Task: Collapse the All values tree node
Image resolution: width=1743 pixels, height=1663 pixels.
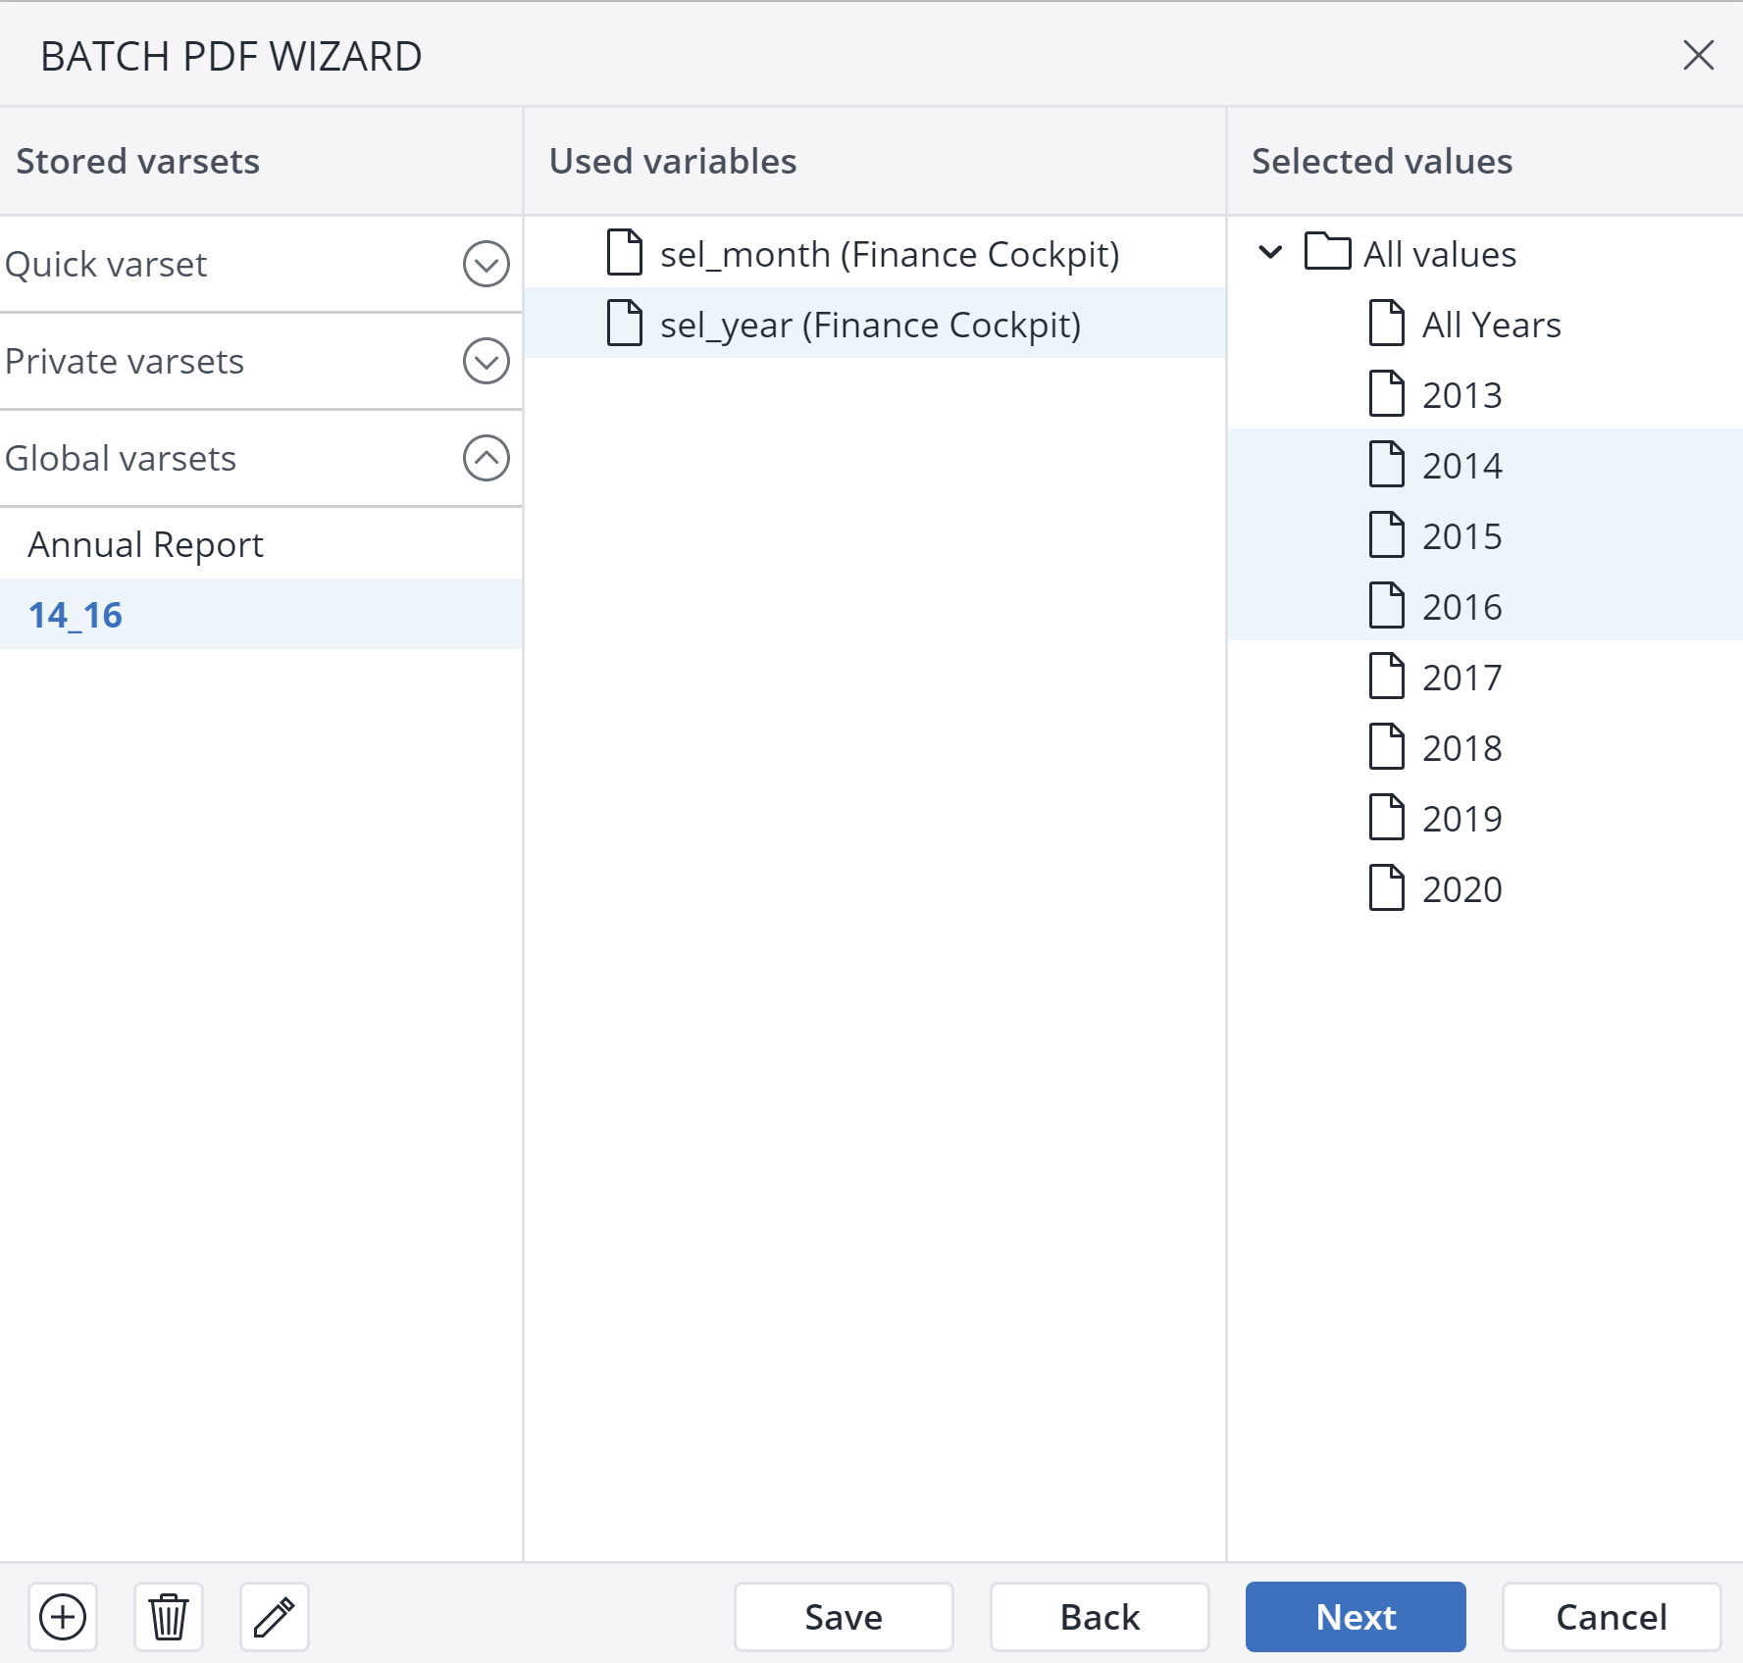Action: click(1269, 253)
